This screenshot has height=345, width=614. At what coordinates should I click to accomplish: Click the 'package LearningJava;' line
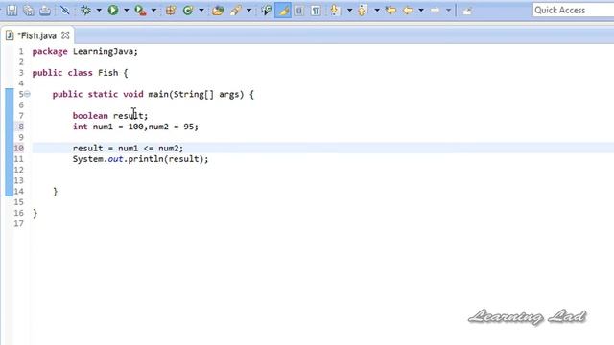[x=85, y=51]
